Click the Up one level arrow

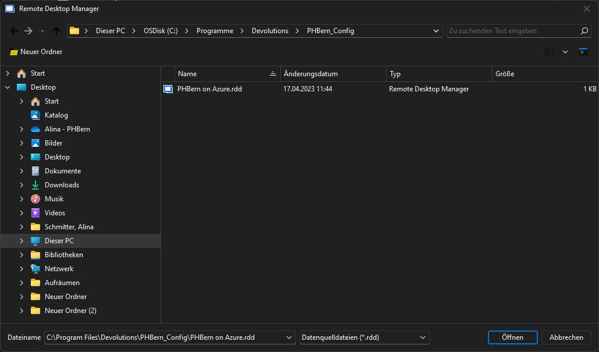click(56, 31)
